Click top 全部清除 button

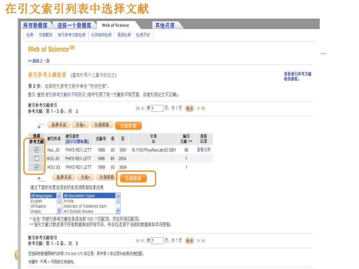click(102, 125)
